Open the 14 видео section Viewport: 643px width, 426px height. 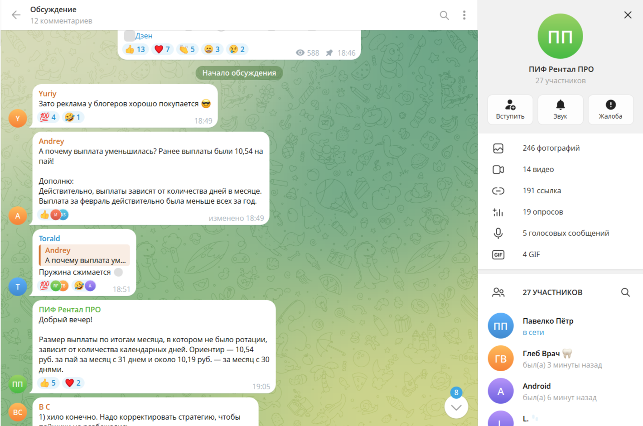561,169
